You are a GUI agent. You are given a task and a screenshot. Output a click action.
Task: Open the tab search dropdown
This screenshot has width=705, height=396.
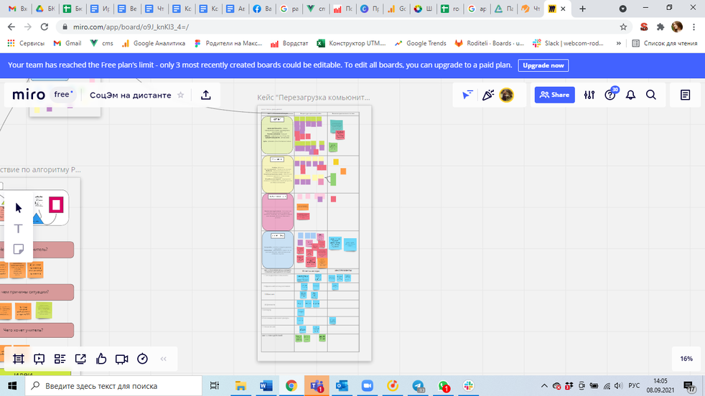coord(622,9)
